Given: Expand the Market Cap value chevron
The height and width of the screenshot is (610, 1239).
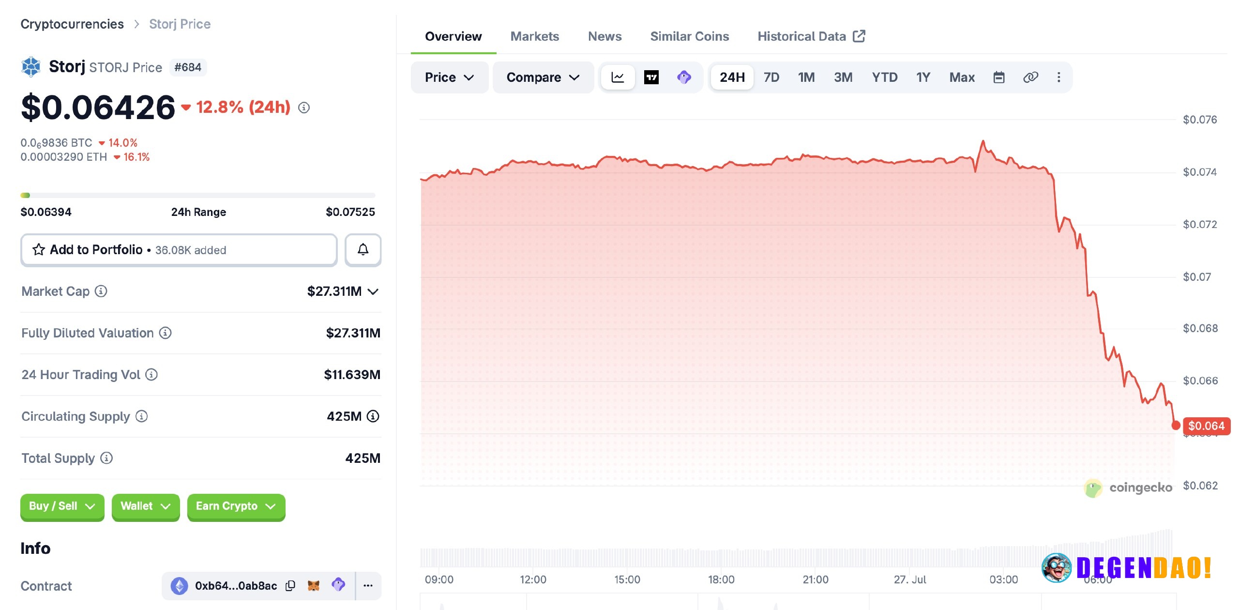Looking at the screenshot, I should click(x=373, y=291).
